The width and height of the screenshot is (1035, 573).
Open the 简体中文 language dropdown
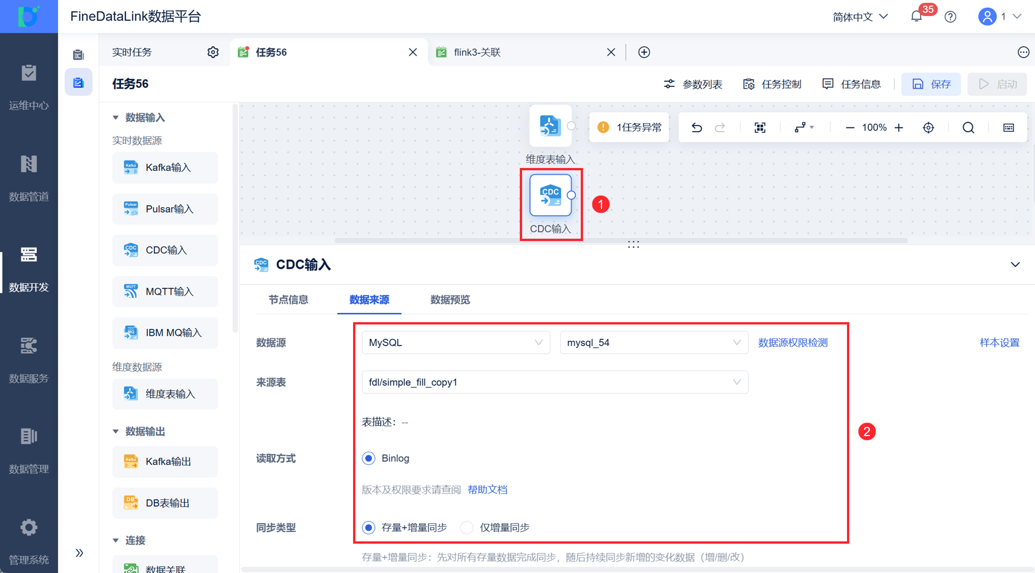[860, 17]
